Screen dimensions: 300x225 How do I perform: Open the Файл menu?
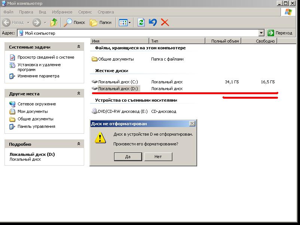8,12
